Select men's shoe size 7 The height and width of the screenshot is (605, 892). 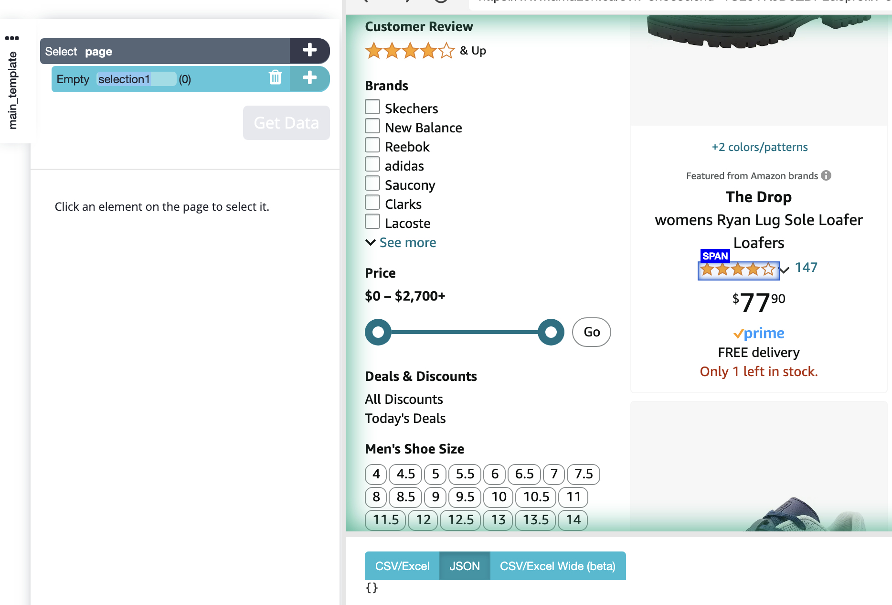[554, 474]
